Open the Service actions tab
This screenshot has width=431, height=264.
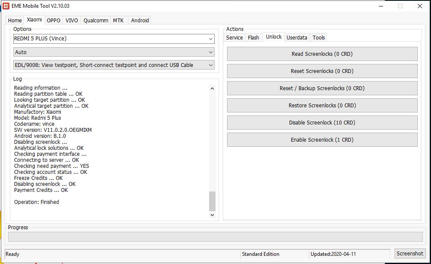[234, 37]
